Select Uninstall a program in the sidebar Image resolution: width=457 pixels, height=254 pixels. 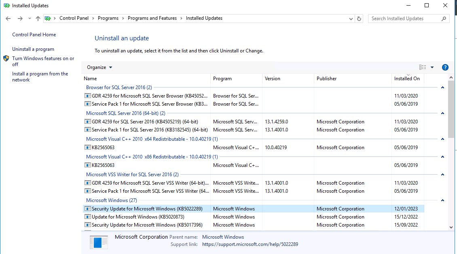pos(33,49)
